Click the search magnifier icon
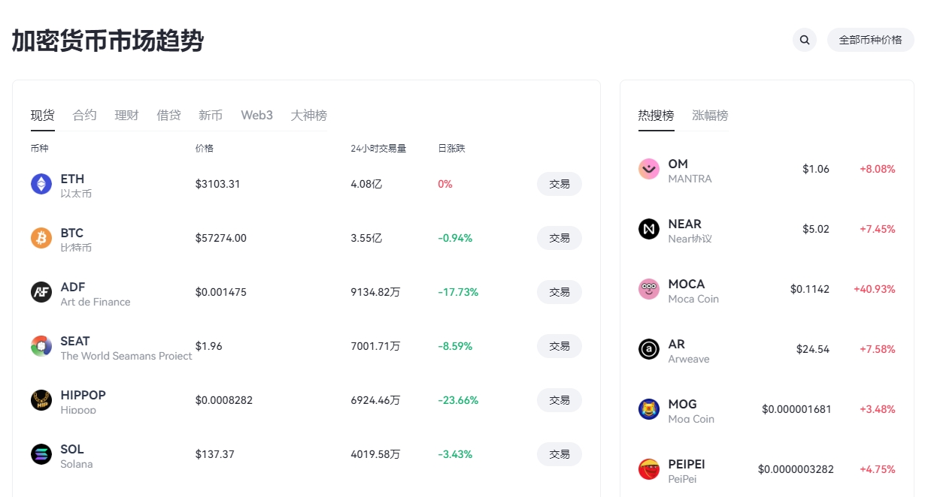Viewport: 925px width, 497px height. 805,40
